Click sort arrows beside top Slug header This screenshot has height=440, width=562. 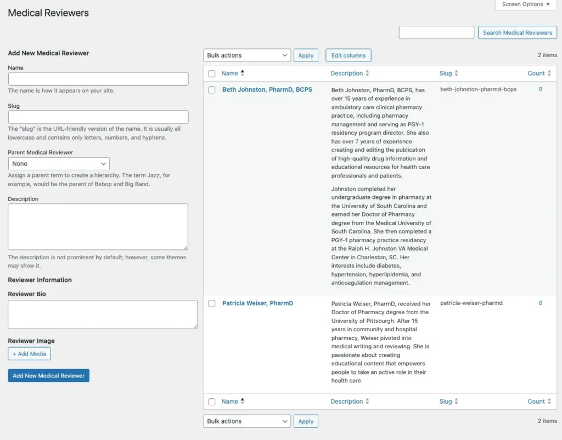(x=456, y=73)
